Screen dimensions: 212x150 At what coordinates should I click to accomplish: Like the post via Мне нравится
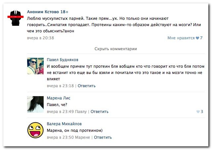coord(181,38)
